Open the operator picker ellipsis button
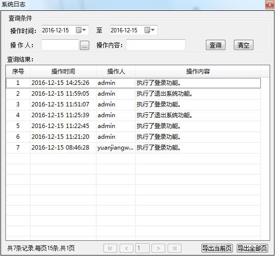 click(84, 46)
